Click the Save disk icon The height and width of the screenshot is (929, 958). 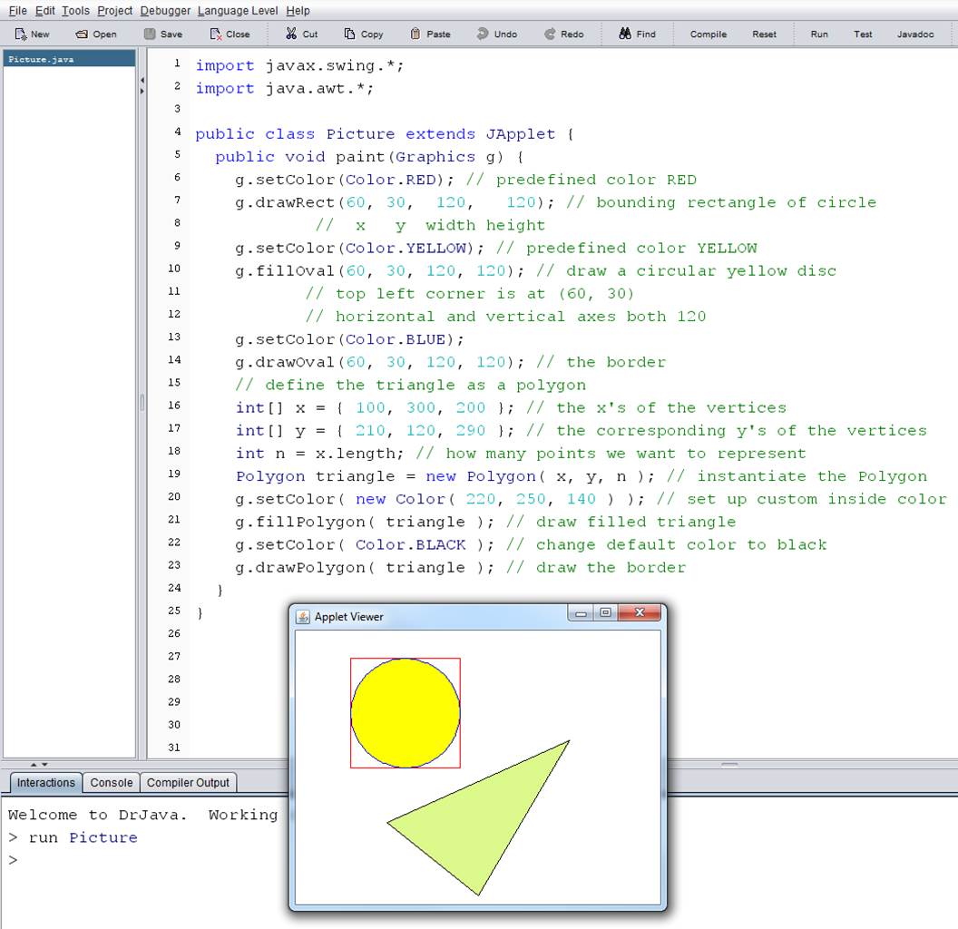pyautogui.click(x=150, y=34)
